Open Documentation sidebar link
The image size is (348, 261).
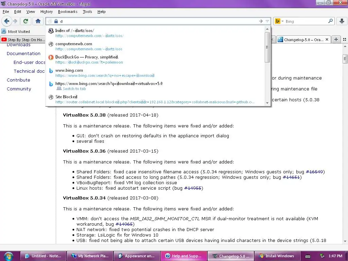23,53
